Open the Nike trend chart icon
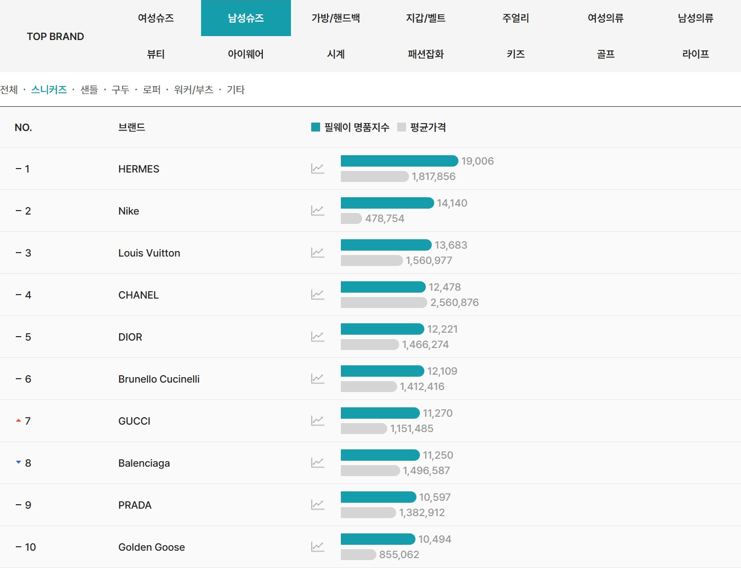 [318, 211]
